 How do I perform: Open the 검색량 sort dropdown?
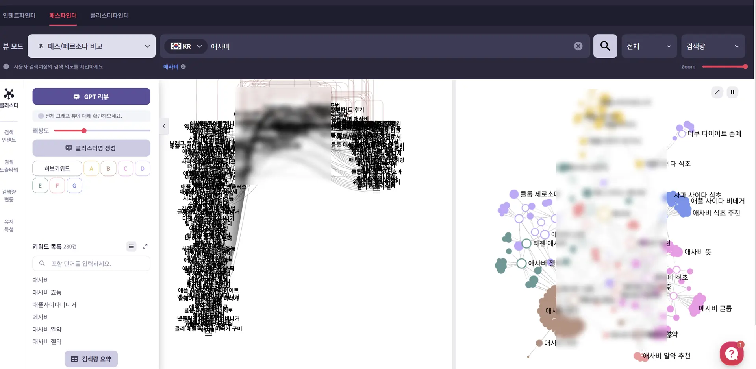713,46
